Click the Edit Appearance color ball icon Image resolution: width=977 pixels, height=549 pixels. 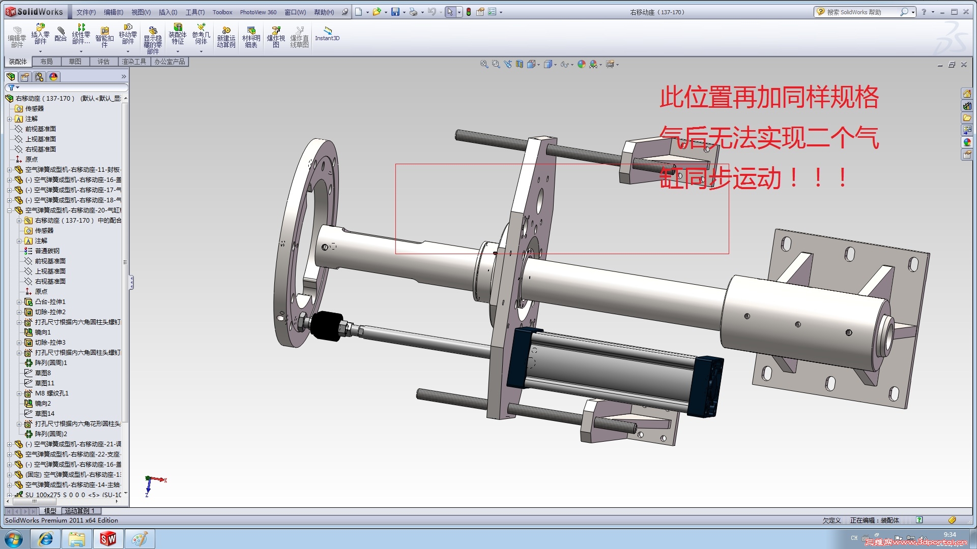[x=581, y=64]
